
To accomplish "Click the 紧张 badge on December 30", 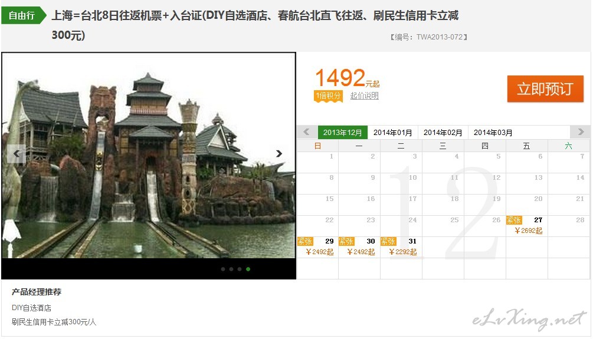I will 346,241.
